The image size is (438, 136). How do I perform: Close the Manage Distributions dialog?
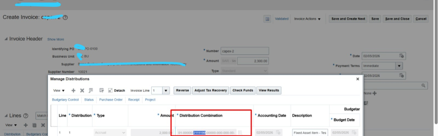click(357, 79)
